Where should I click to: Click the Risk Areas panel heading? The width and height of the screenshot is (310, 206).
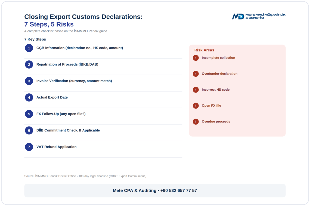point(204,50)
